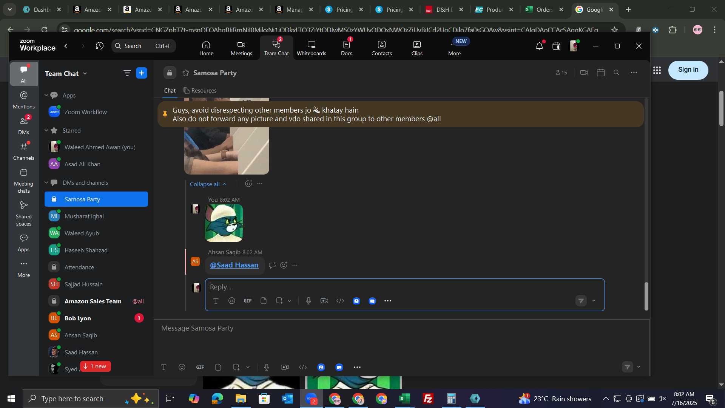Insert a code snippet in reply box

click(340, 301)
